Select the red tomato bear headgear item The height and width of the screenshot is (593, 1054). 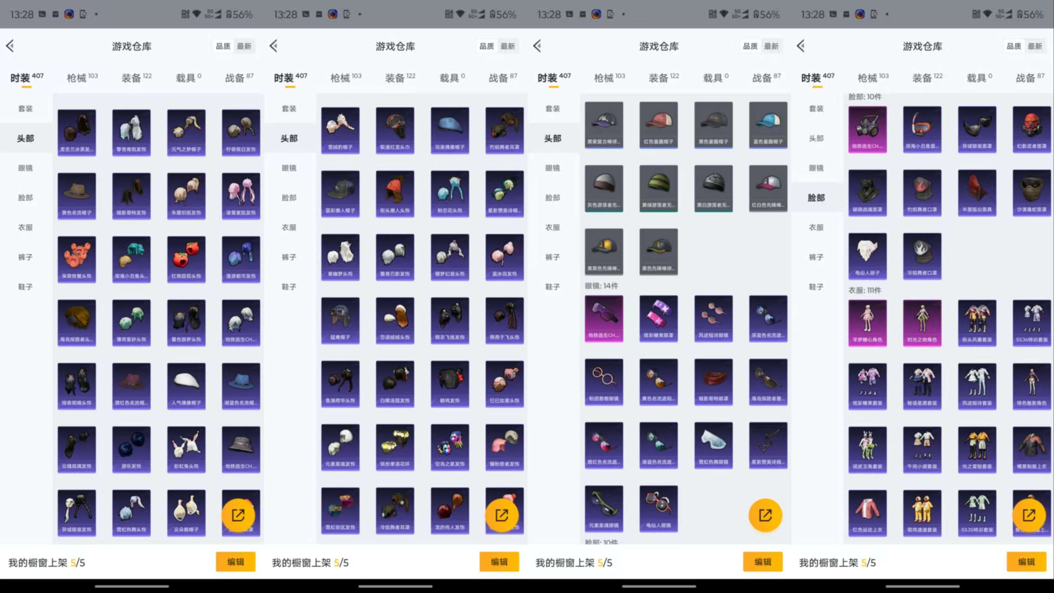(186, 259)
